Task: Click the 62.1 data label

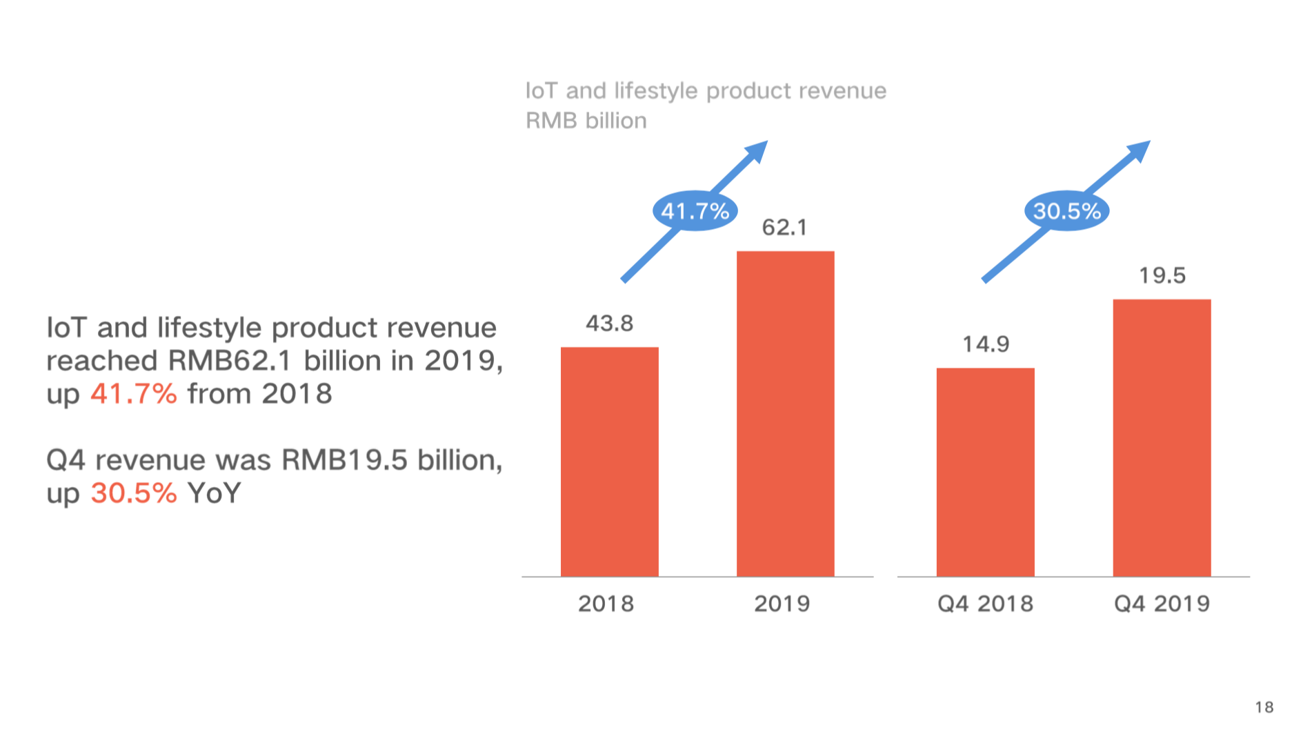Action: tap(784, 228)
